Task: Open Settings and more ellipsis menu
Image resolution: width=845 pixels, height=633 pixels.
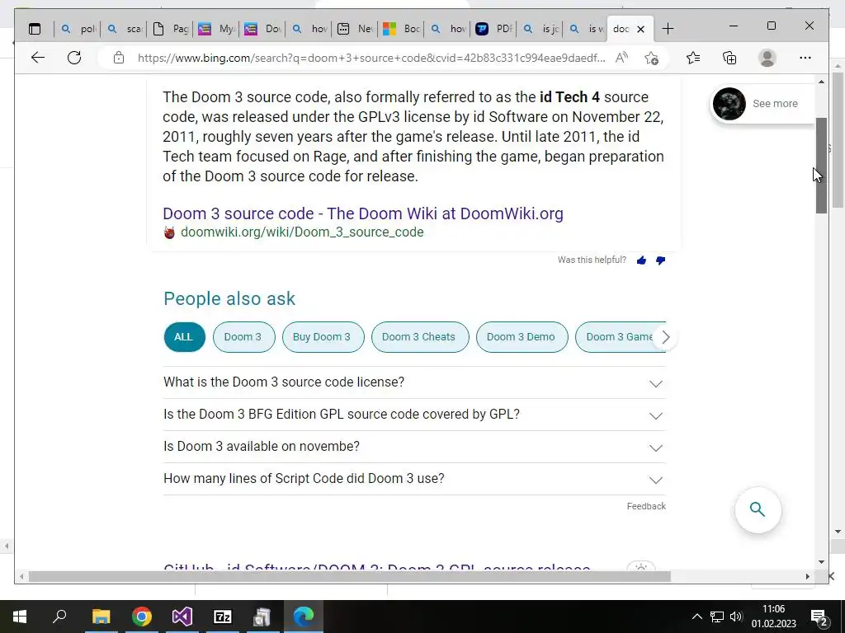Action: click(805, 58)
